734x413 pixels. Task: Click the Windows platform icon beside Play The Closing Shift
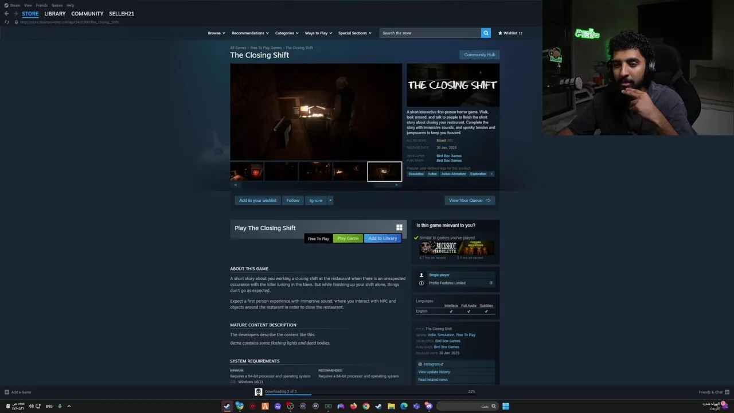pos(399,228)
